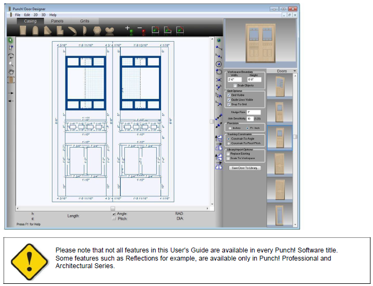Screen dimensions: 373x286
Task: Uncheck Grid Visible
Action: (229, 95)
